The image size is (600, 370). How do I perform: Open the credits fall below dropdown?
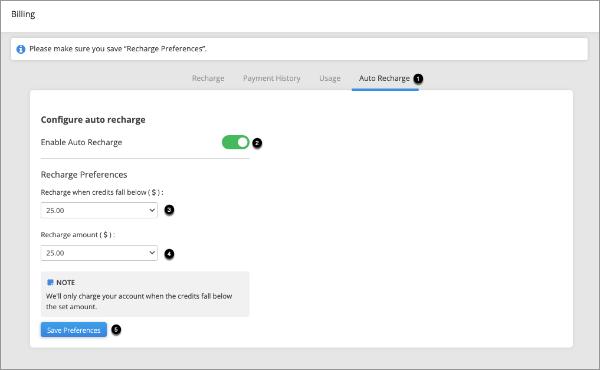click(99, 211)
